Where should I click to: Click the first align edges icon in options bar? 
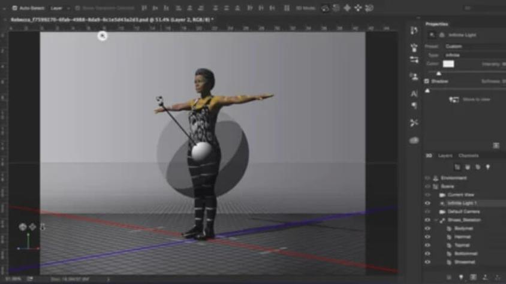click(144, 8)
